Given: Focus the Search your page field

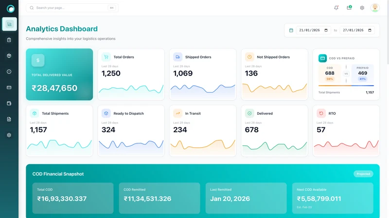Looking at the screenshot, I should (x=72, y=8).
